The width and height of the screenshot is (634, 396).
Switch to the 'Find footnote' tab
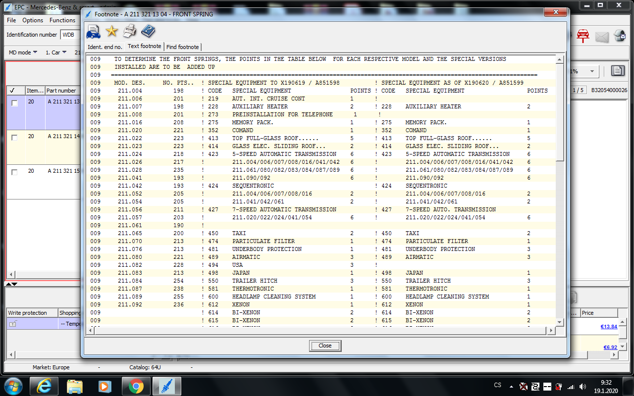(182, 47)
